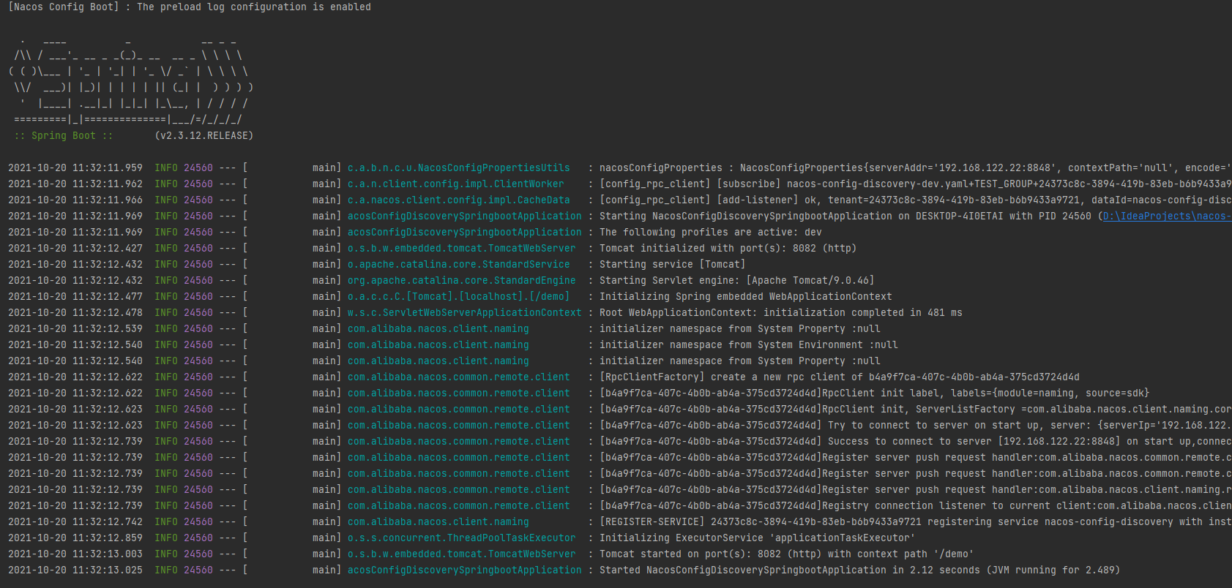Screen dimensions: 1232x588
Task: Click timestamp 2021-10-20 11:32:11.959
Action: tap(75, 167)
